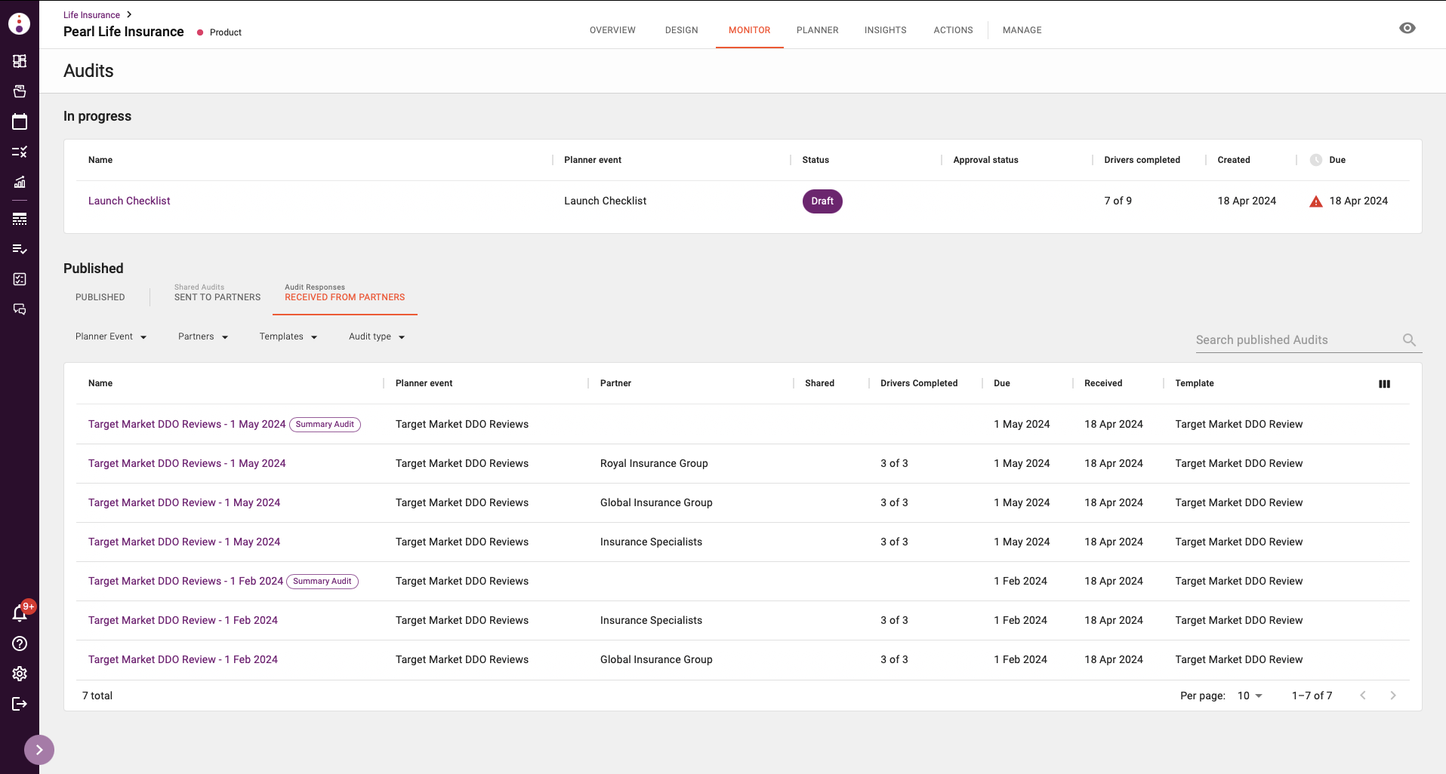1446x774 pixels.
Task: Open the bar chart analytics icon in the sidebar
Action: pyautogui.click(x=20, y=182)
